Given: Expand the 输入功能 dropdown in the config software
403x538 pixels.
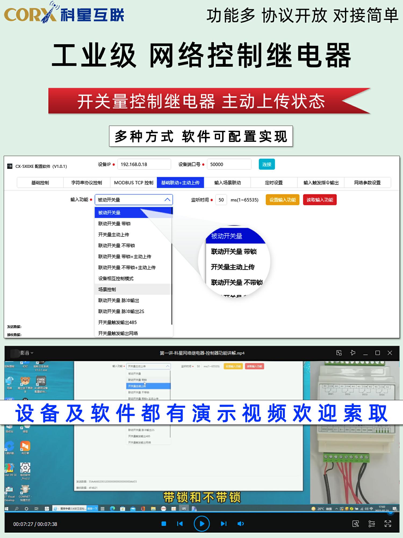Looking at the screenshot, I should pyautogui.click(x=134, y=200).
